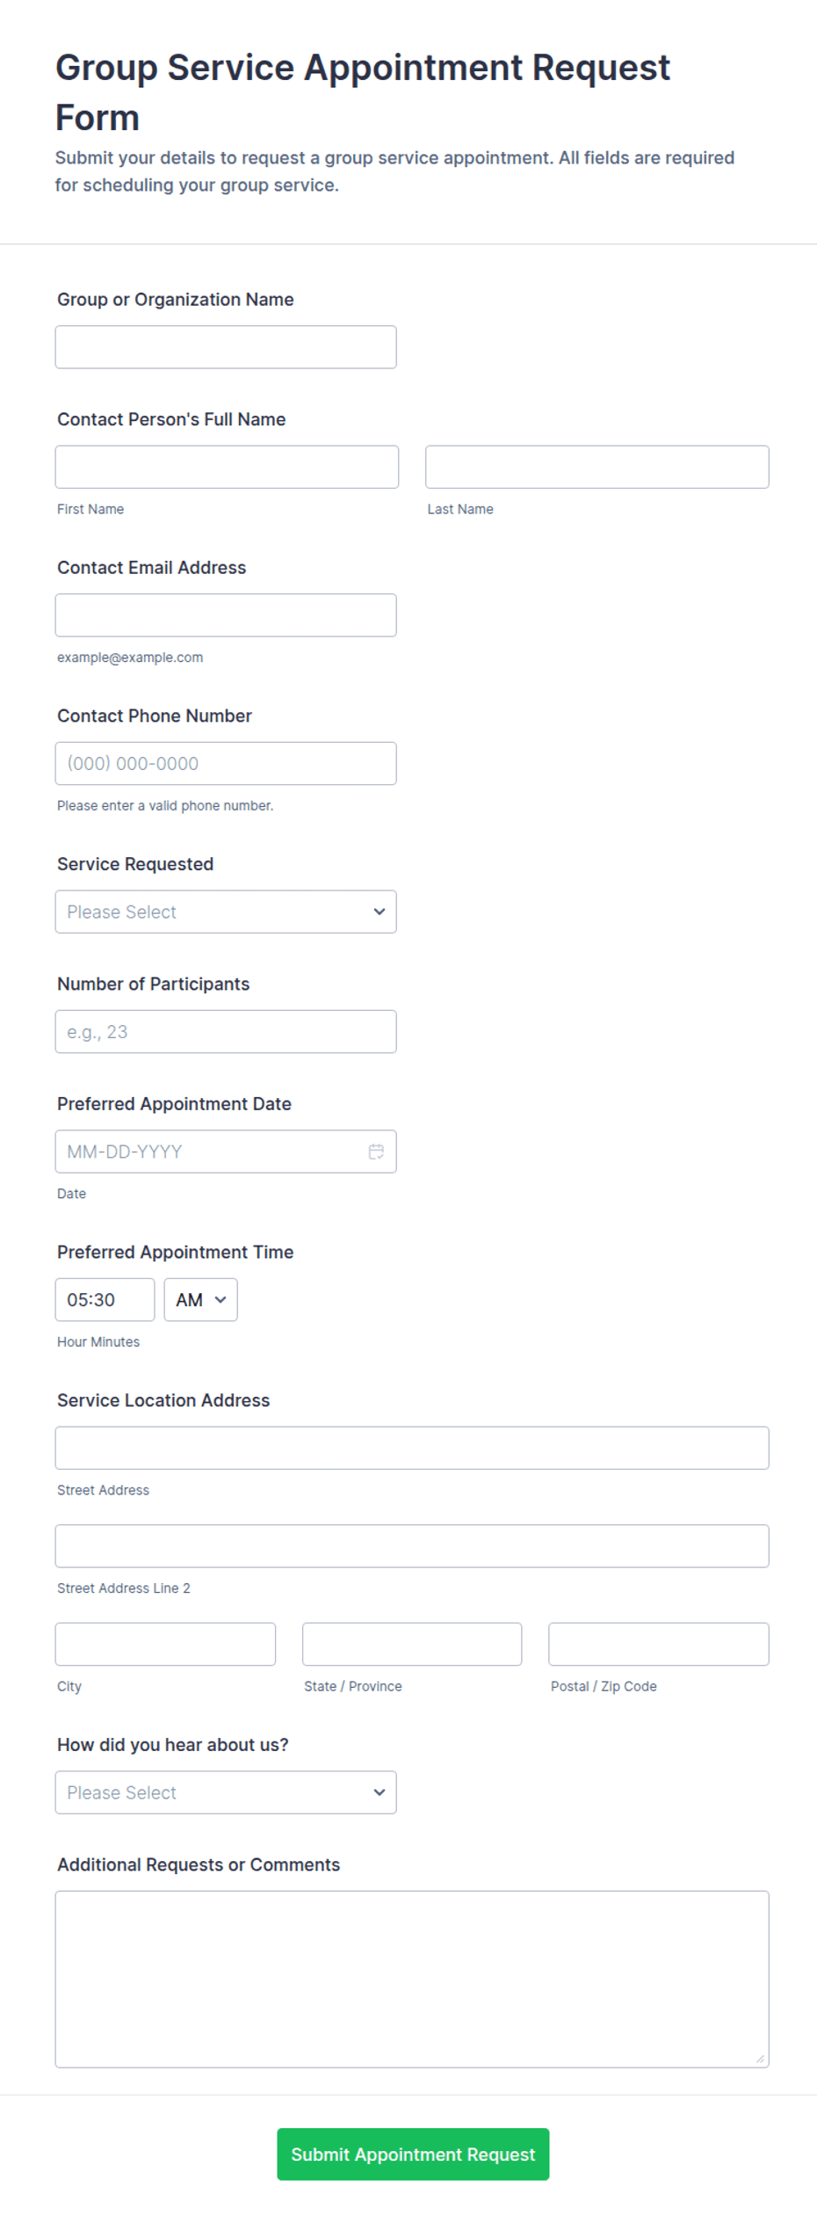The height and width of the screenshot is (2224, 817).
Task: Focus the Number of Participants field
Action: click(226, 1032)
